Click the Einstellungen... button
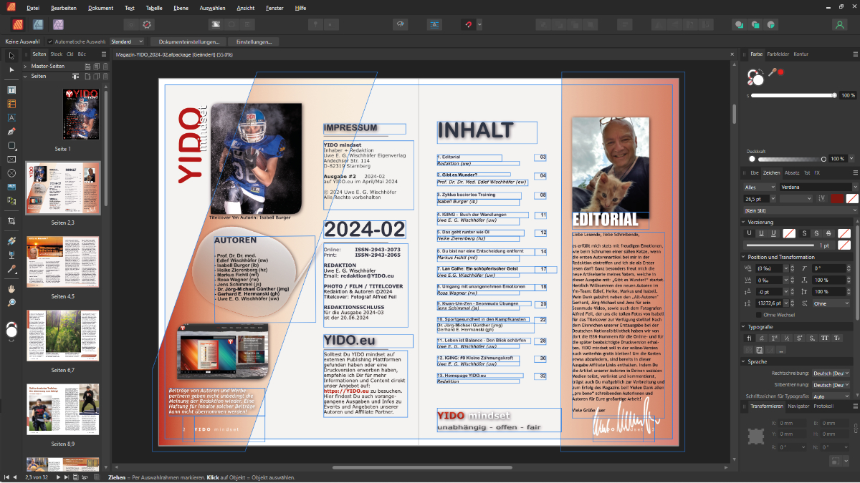 coord(254,42)
